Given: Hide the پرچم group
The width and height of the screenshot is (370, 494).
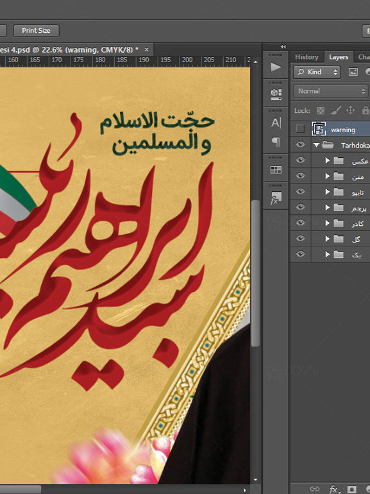Looking at the screenshot, I should tap(300, 207).
